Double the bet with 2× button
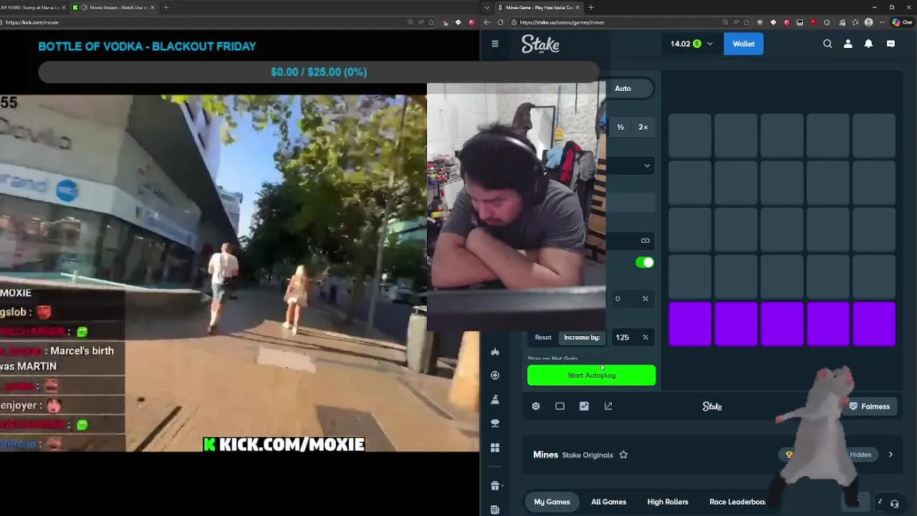This screenshot has width=917, height=516. click(643, 127)
